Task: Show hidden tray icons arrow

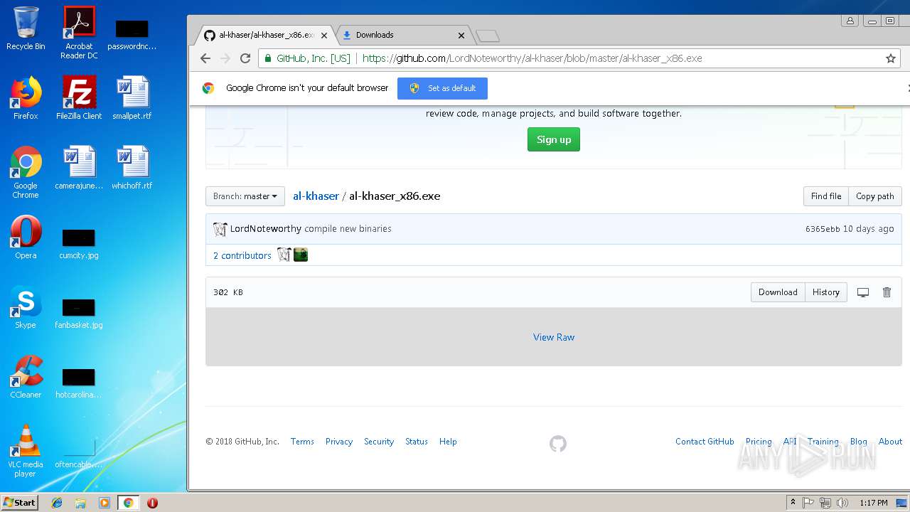Action: (x=793, y=503)
